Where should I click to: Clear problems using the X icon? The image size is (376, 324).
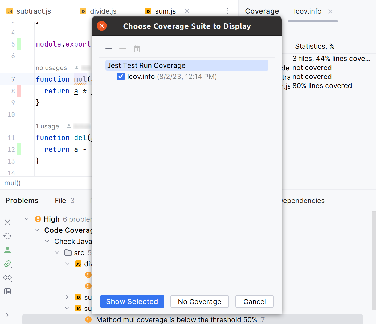[7, 222]
